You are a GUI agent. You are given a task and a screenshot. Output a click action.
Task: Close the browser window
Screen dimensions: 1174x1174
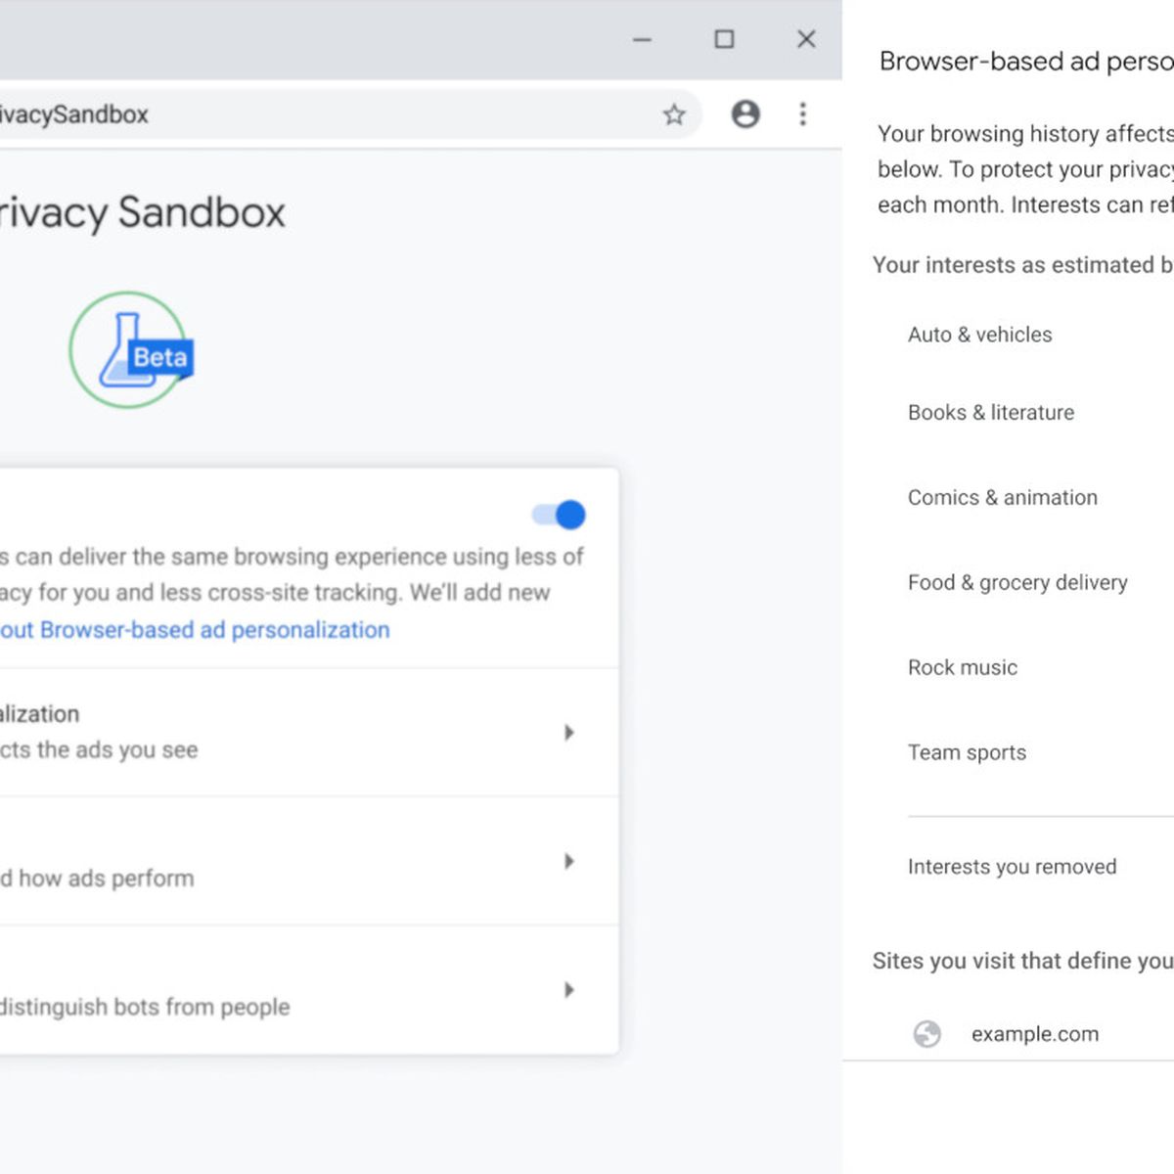coord(806,39)
